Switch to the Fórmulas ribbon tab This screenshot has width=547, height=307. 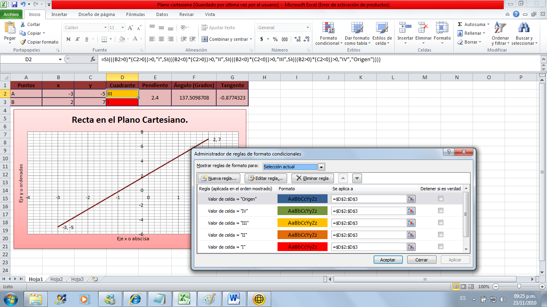135,14
